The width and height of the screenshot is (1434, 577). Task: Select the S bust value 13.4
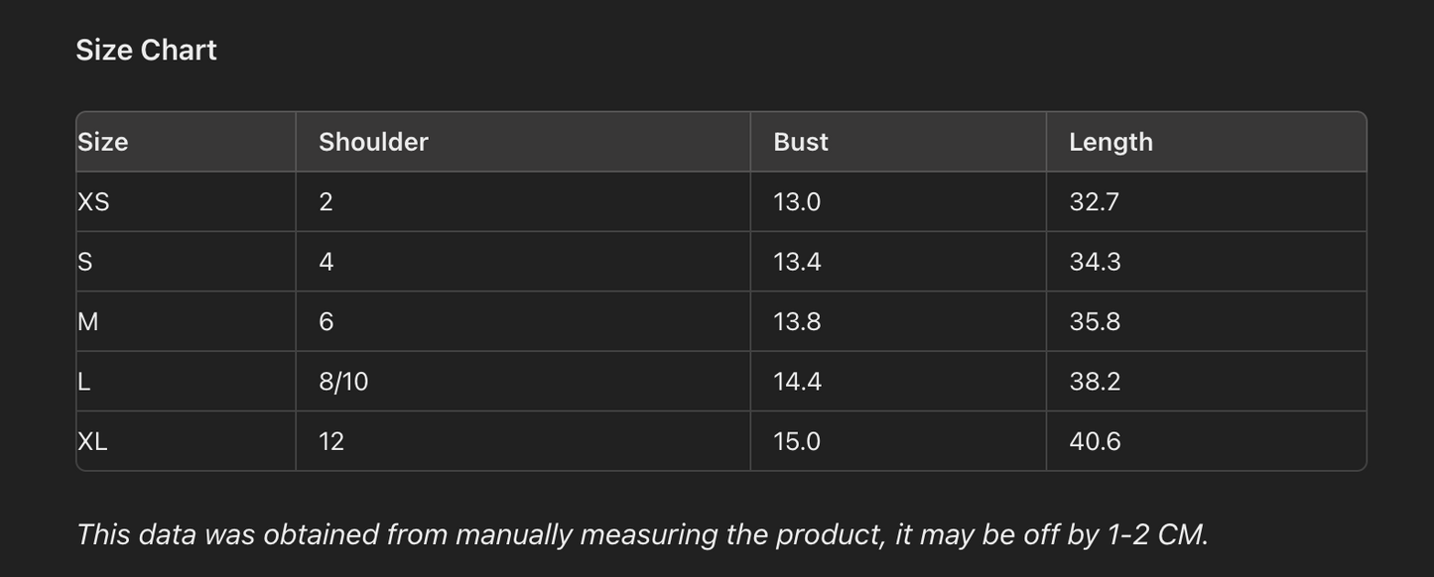(797, 262)
